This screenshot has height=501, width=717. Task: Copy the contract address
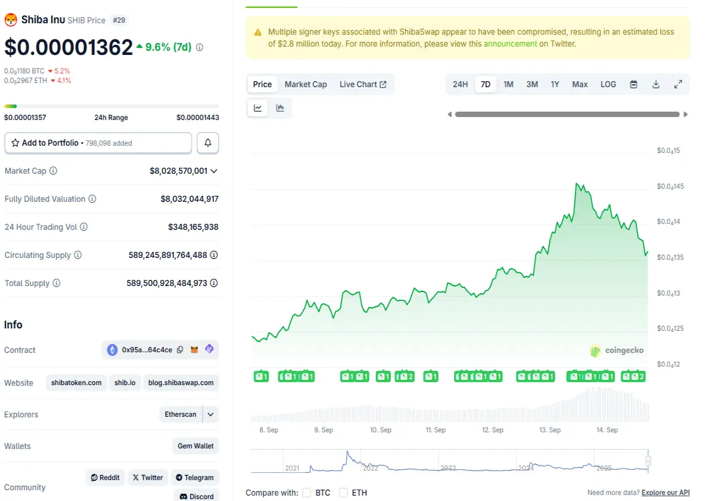180,350
